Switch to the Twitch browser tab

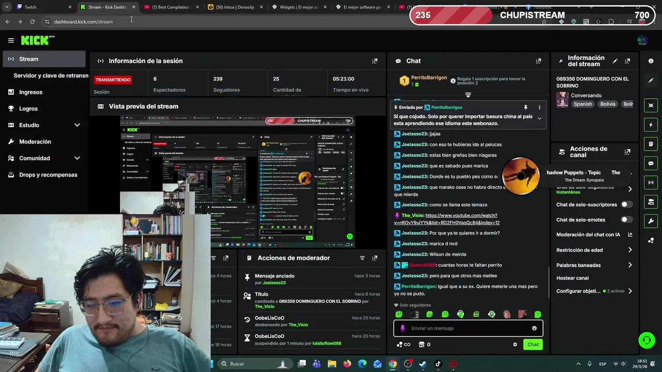43,7
